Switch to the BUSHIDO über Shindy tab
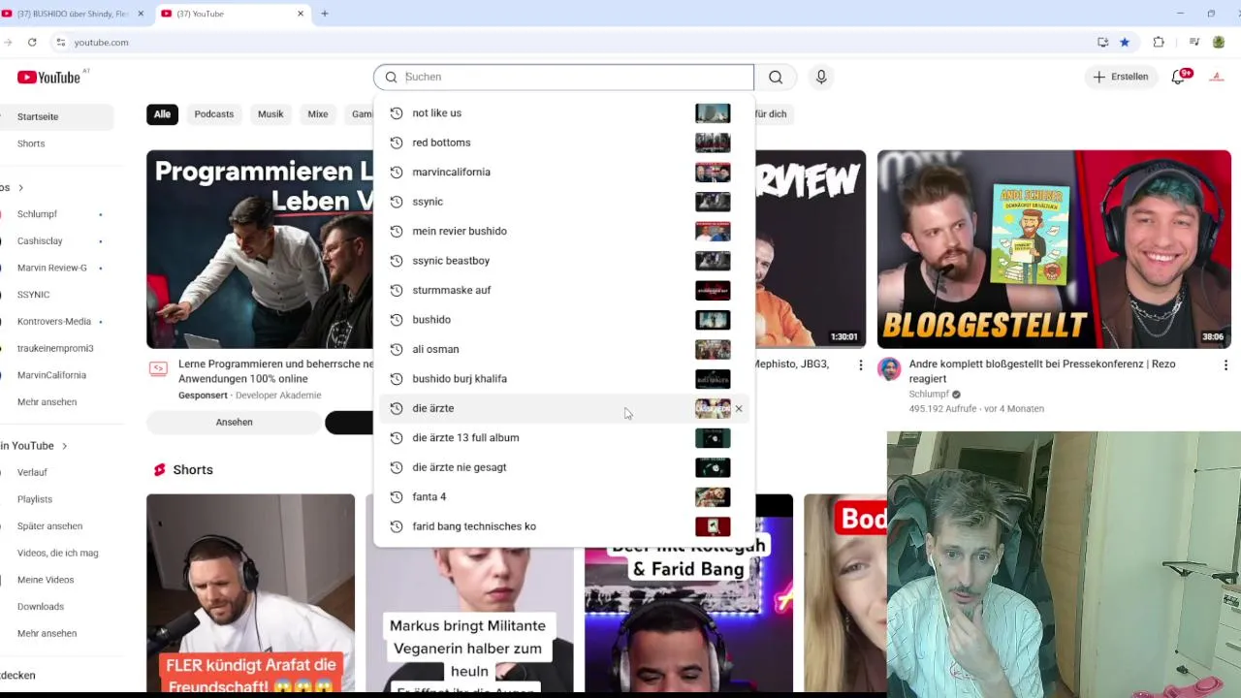The image size is (1241, 698). (73, 14)
